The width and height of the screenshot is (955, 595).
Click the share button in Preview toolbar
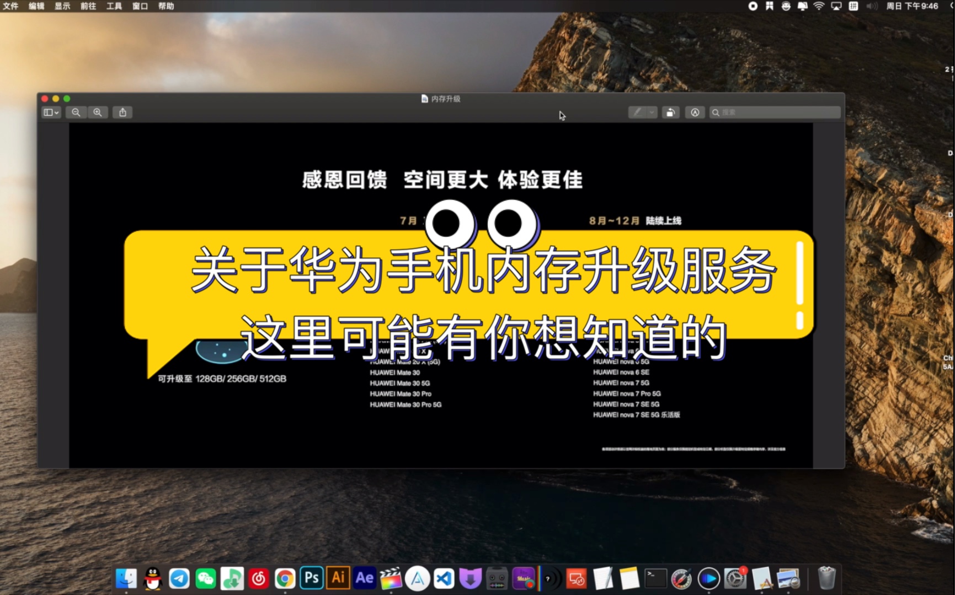pos(123,112)
